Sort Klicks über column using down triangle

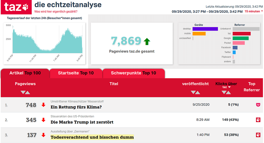tap(224, 92)
